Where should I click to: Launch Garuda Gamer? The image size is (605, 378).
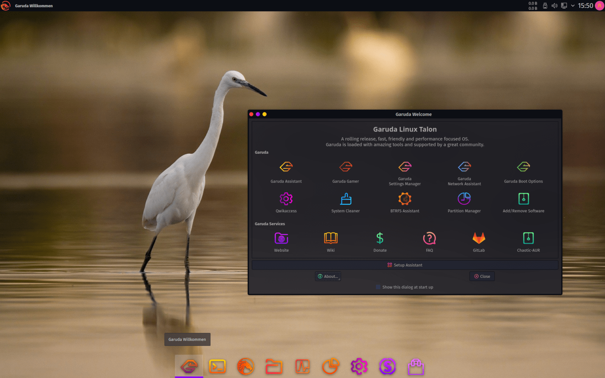346,172
